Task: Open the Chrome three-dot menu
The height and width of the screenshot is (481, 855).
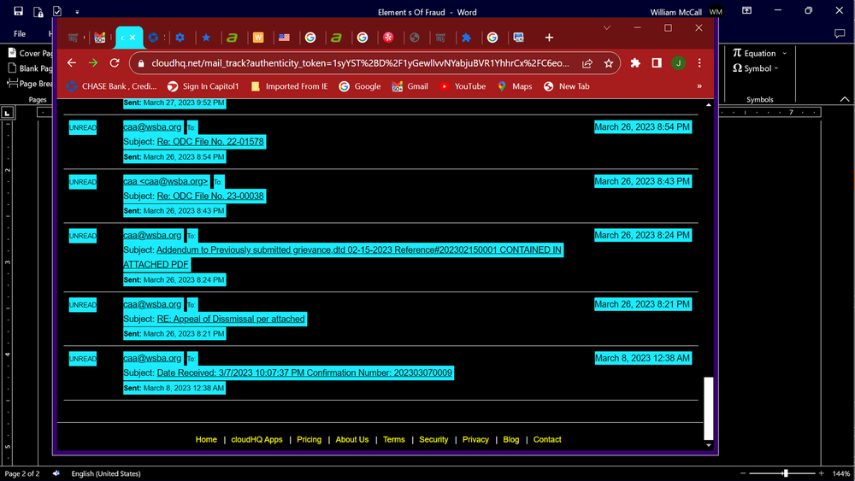Action: (700, 63)
